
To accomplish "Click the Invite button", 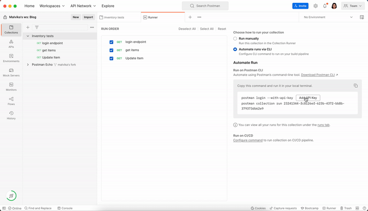I will click(x=300, y=6).
